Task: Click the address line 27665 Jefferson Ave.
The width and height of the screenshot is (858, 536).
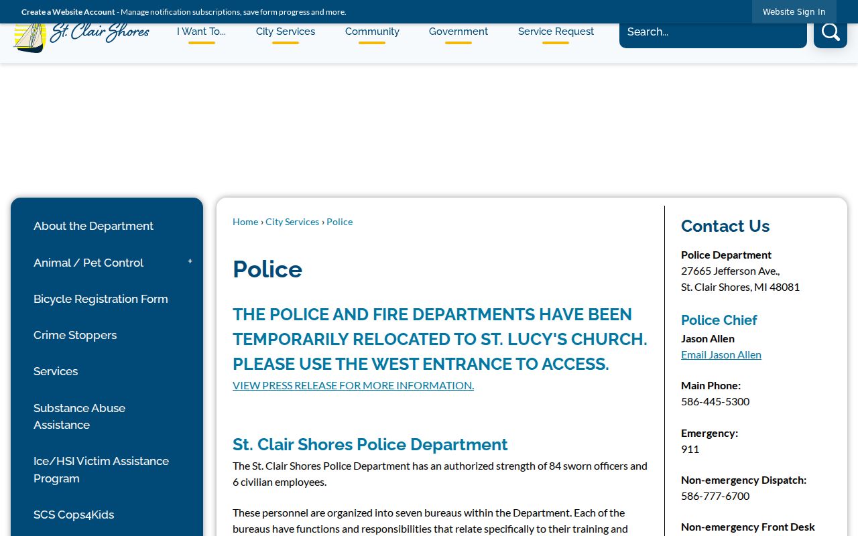Action: 731,271
